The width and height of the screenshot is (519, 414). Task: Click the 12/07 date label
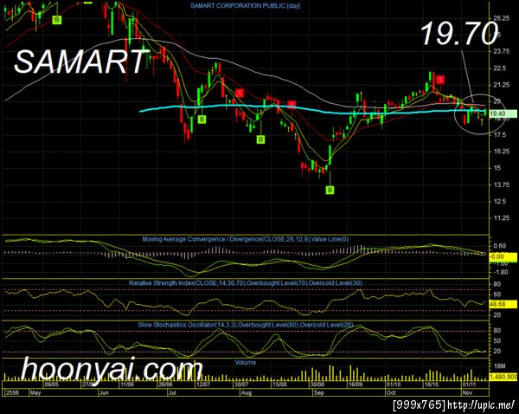click(203, 385)
